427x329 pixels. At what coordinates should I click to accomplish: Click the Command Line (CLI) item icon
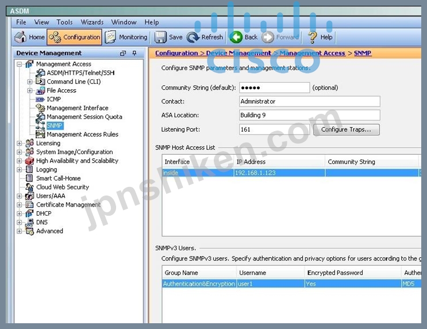coord(40,82)
